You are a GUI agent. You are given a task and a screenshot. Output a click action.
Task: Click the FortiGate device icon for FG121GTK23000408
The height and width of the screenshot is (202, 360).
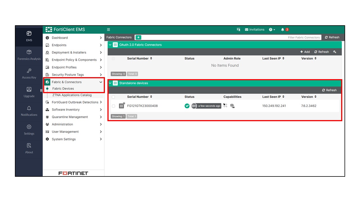point(122,105)
